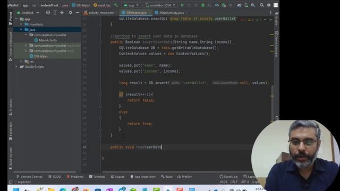The height and width of the screenshot is (191, 340).
Task: Click DBHelper breadcrumb in navigation bar
Action: click(x=81, y=5)
